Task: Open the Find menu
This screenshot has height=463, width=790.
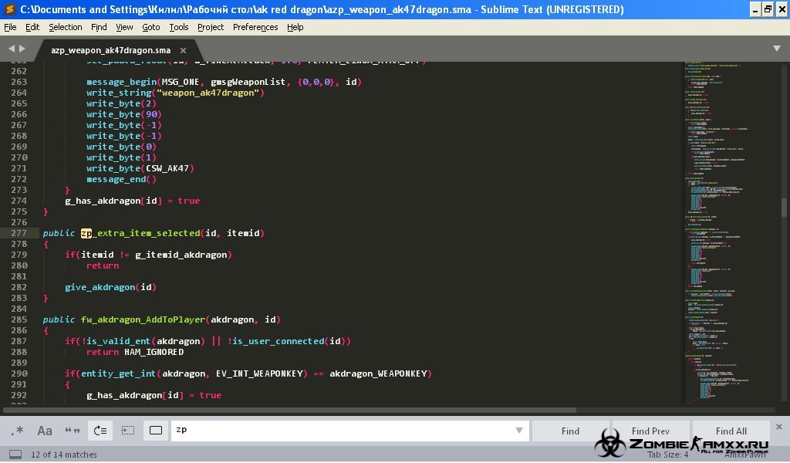Action: (x=99, y=27)
